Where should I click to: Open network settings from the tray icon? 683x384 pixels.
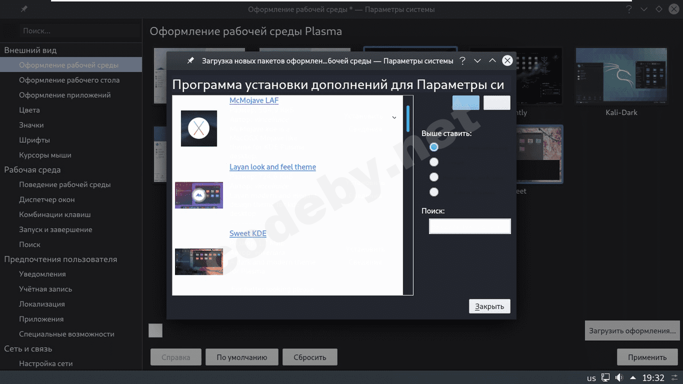[x=605, y=377]
